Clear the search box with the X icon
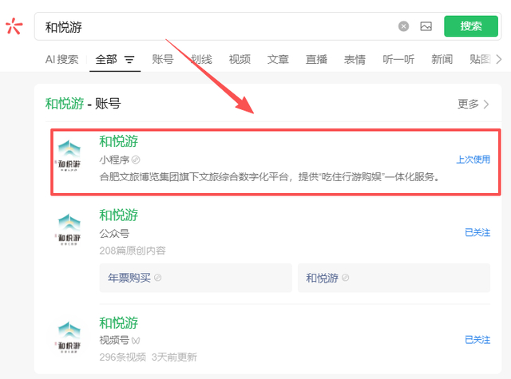Screen dimensions: 511x379 [403, 26]
